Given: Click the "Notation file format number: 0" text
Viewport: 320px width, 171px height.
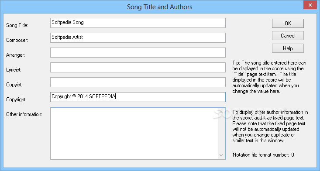Looking at the screenshot, I should [x=263, y=155].
